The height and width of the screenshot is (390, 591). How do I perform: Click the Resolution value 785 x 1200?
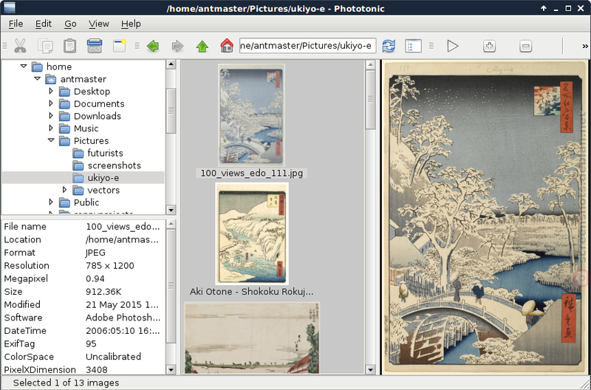(109, 266)
